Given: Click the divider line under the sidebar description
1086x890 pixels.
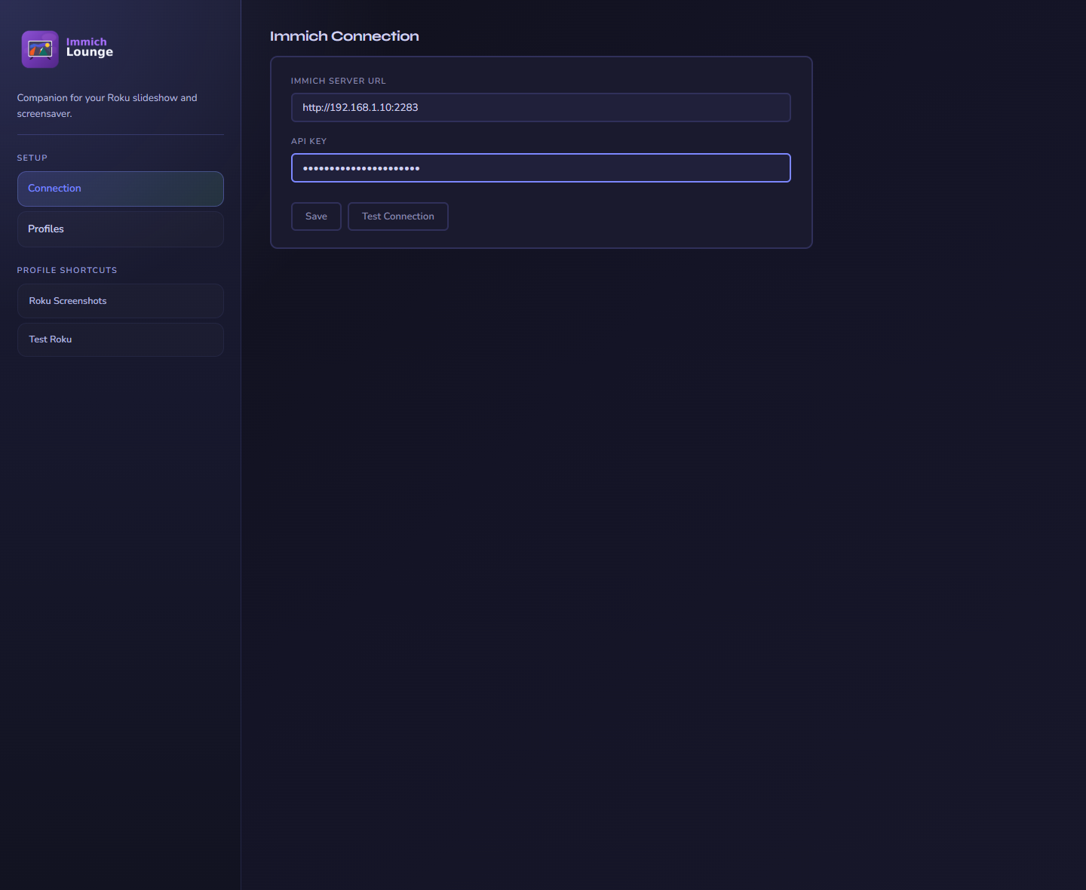Looking at the screenshot, I should [x=120, y=134].
